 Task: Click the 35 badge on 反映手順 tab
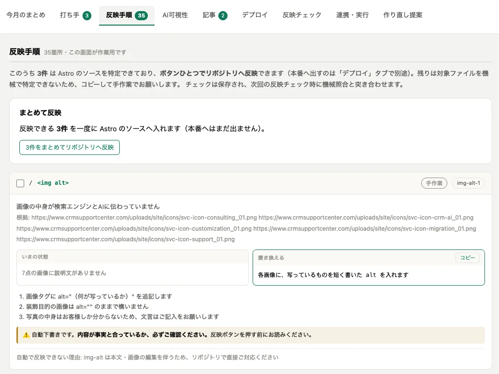(x=142, y=15)
